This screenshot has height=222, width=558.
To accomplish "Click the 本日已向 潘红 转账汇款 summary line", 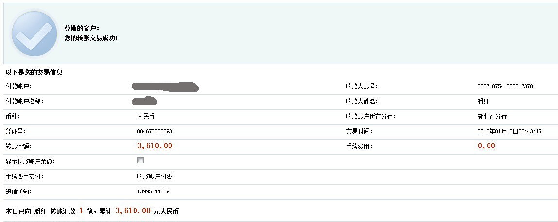I will (x=92, y=211).
